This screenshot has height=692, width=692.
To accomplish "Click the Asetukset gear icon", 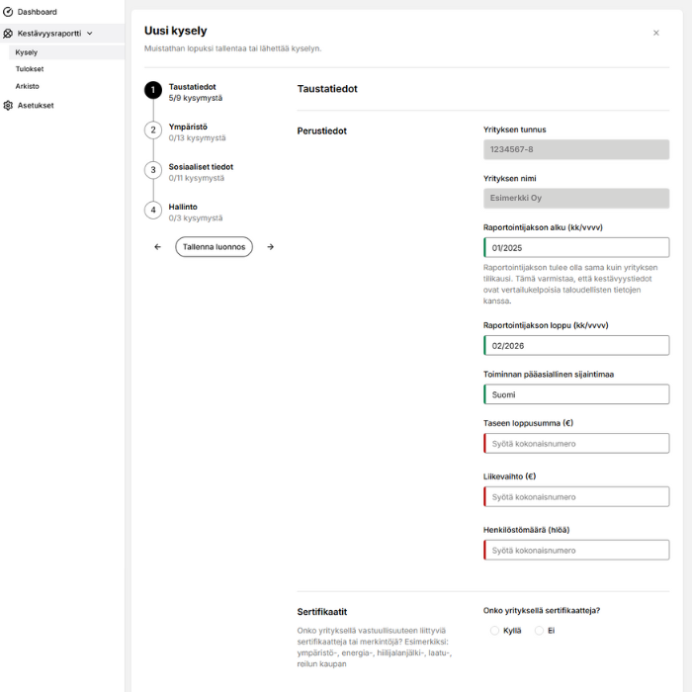I will pyautogui.click(x=9, y=105).
